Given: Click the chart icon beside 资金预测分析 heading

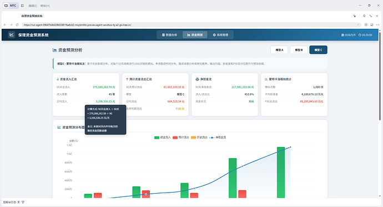Looking at the screenshot, I should click(55, 50).
